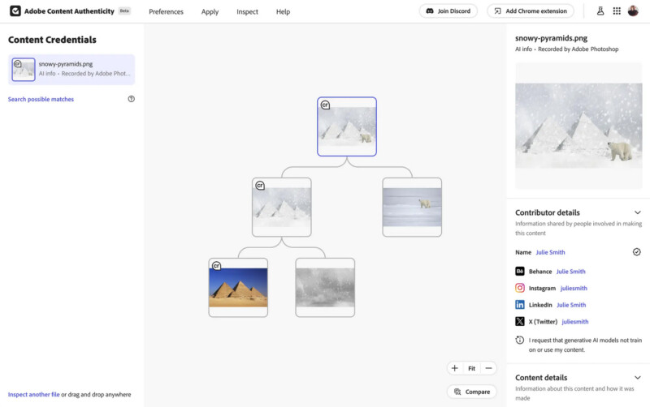Open the user avatar profile menu
The width and height of the screenshot is (650, 407).
coord(633,11)
